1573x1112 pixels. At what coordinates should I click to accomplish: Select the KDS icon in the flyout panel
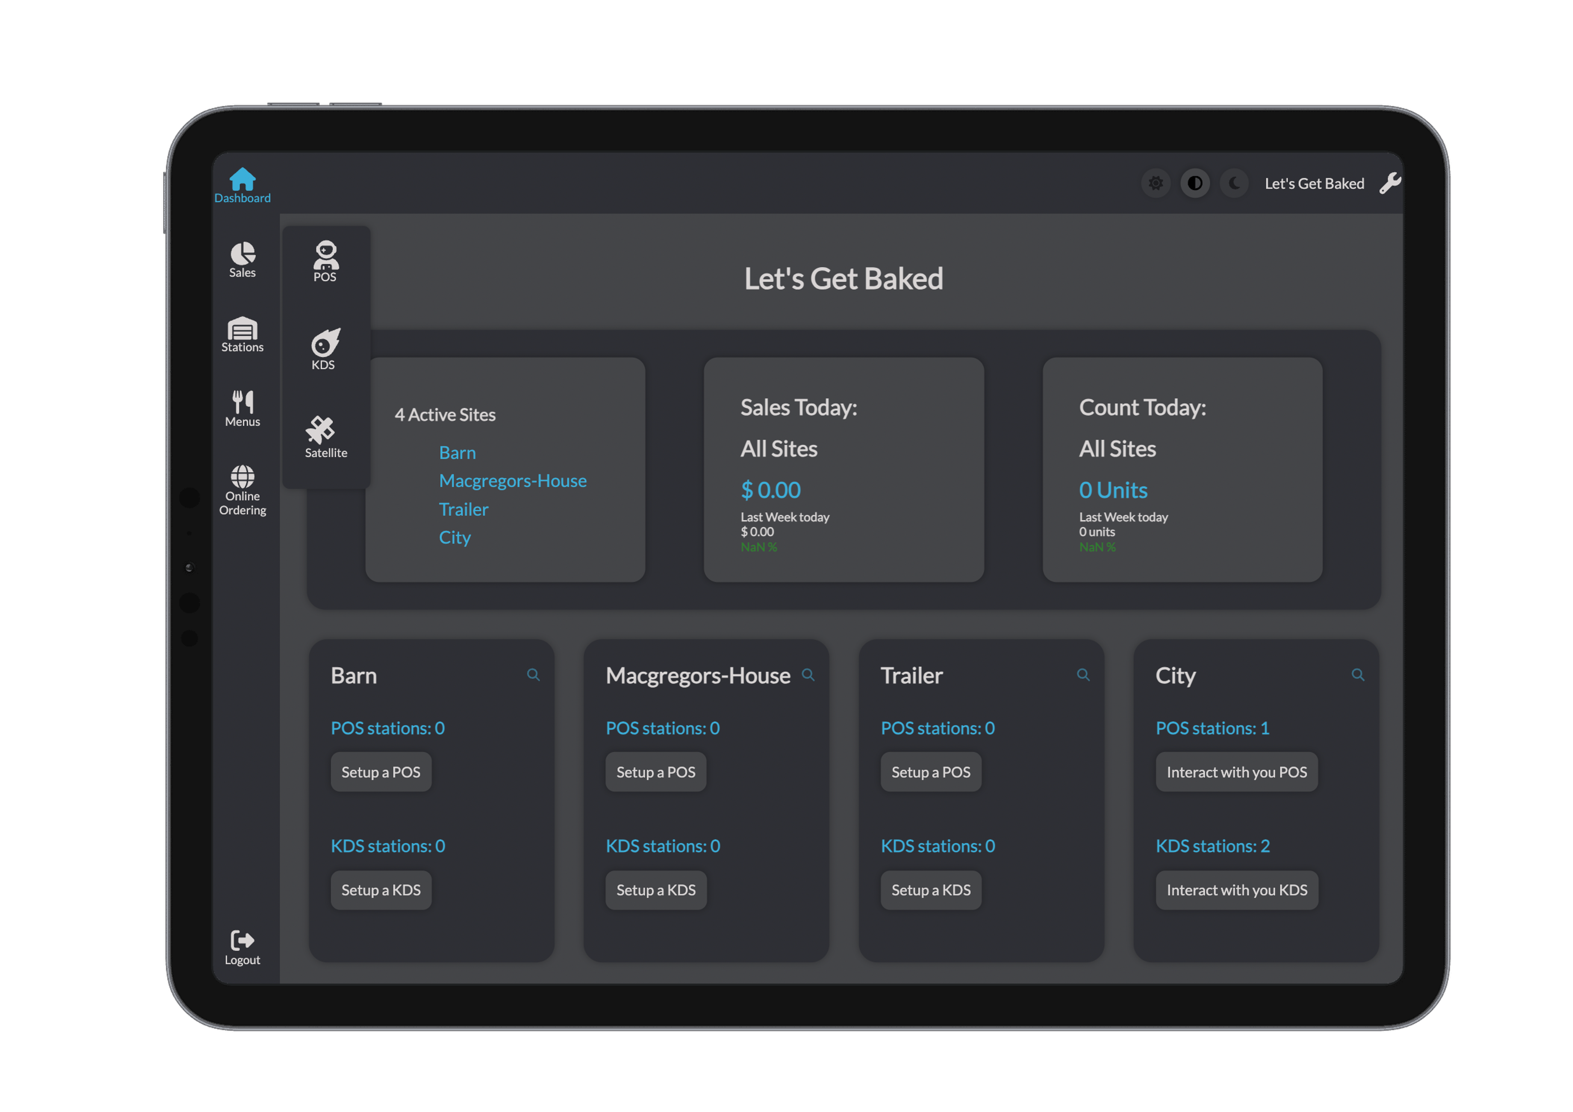pos(323,348)
